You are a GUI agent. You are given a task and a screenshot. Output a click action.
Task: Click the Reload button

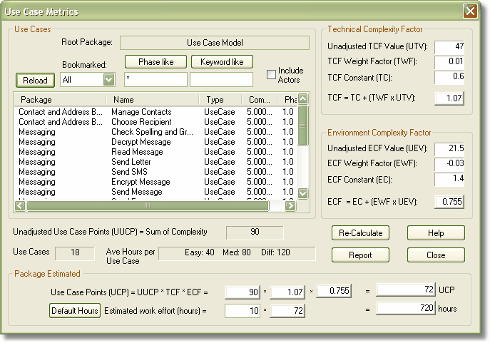tap(35, 80)
